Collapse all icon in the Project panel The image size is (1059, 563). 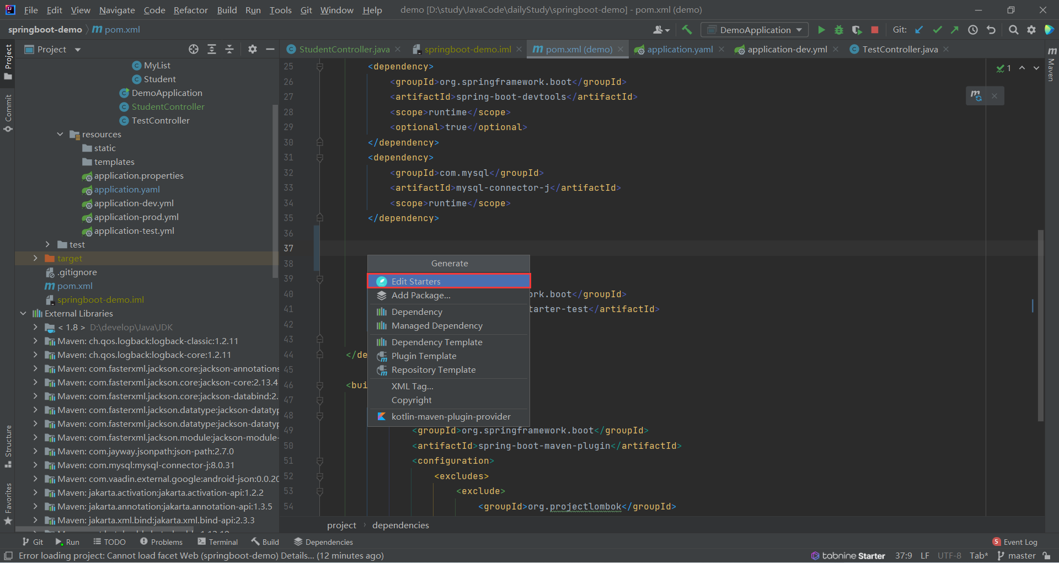point(229,49)
